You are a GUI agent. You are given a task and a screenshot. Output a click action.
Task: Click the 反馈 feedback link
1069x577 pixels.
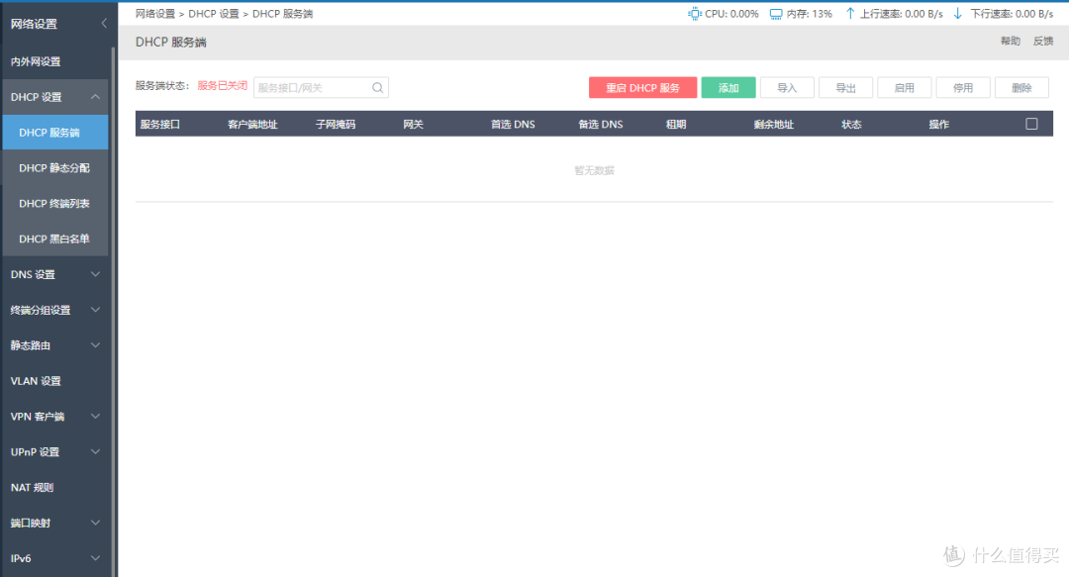(x=1042, y=42)
